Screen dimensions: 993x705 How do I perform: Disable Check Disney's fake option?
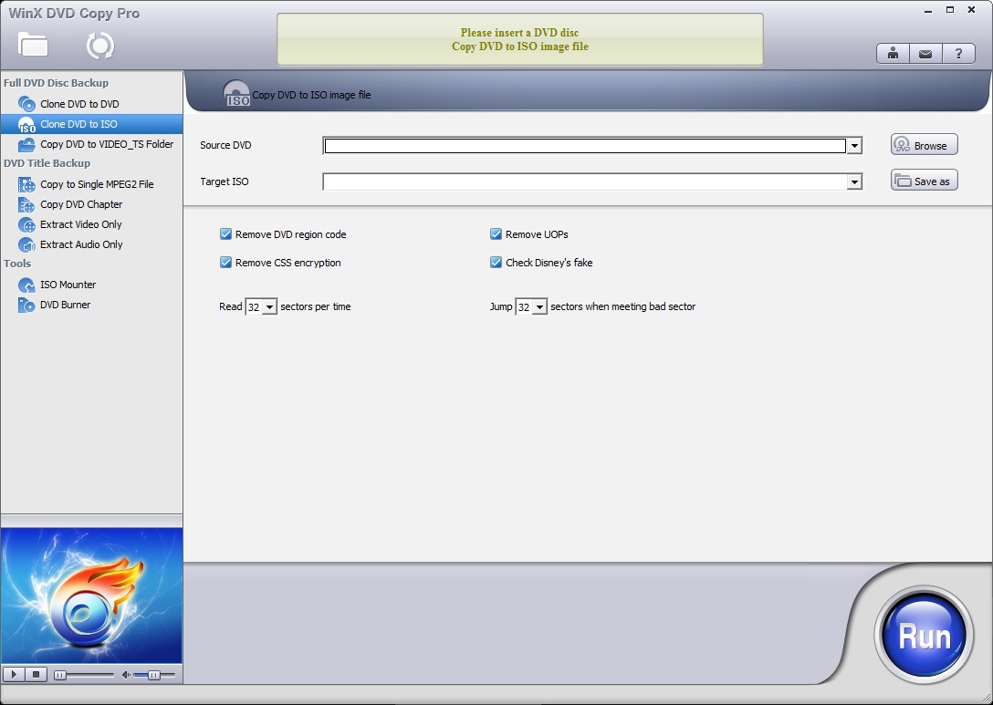[496, 263]
